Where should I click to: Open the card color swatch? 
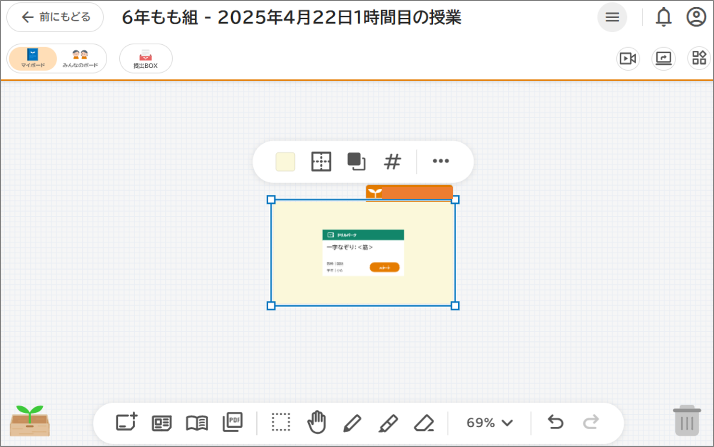tap(285, 161)
